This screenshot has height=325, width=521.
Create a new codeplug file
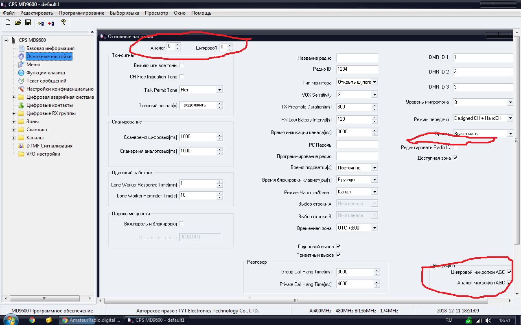[8, 23]
